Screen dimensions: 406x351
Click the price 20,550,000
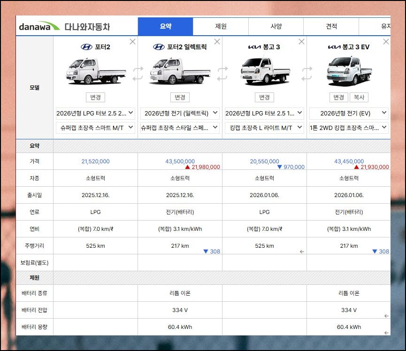(x=264, y=161)
